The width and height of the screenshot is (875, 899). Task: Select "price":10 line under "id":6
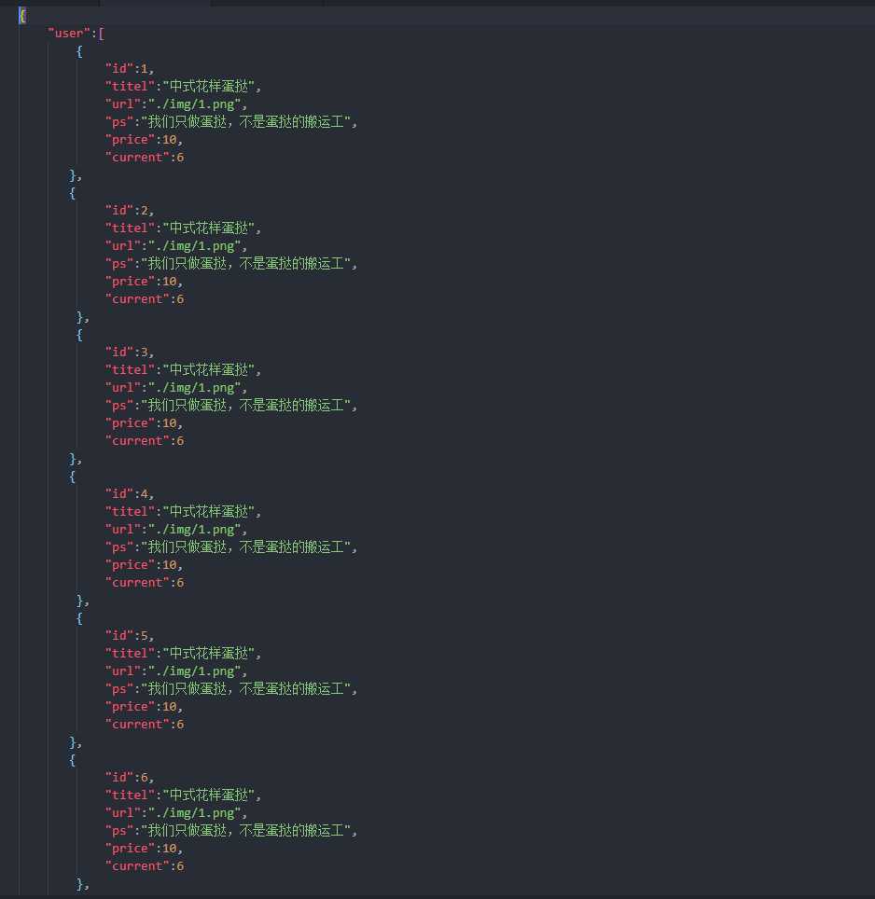tap(144, 848)
